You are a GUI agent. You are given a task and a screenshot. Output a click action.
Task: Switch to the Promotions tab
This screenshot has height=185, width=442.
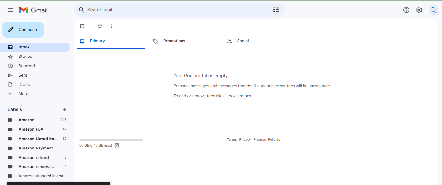(184, 41)
